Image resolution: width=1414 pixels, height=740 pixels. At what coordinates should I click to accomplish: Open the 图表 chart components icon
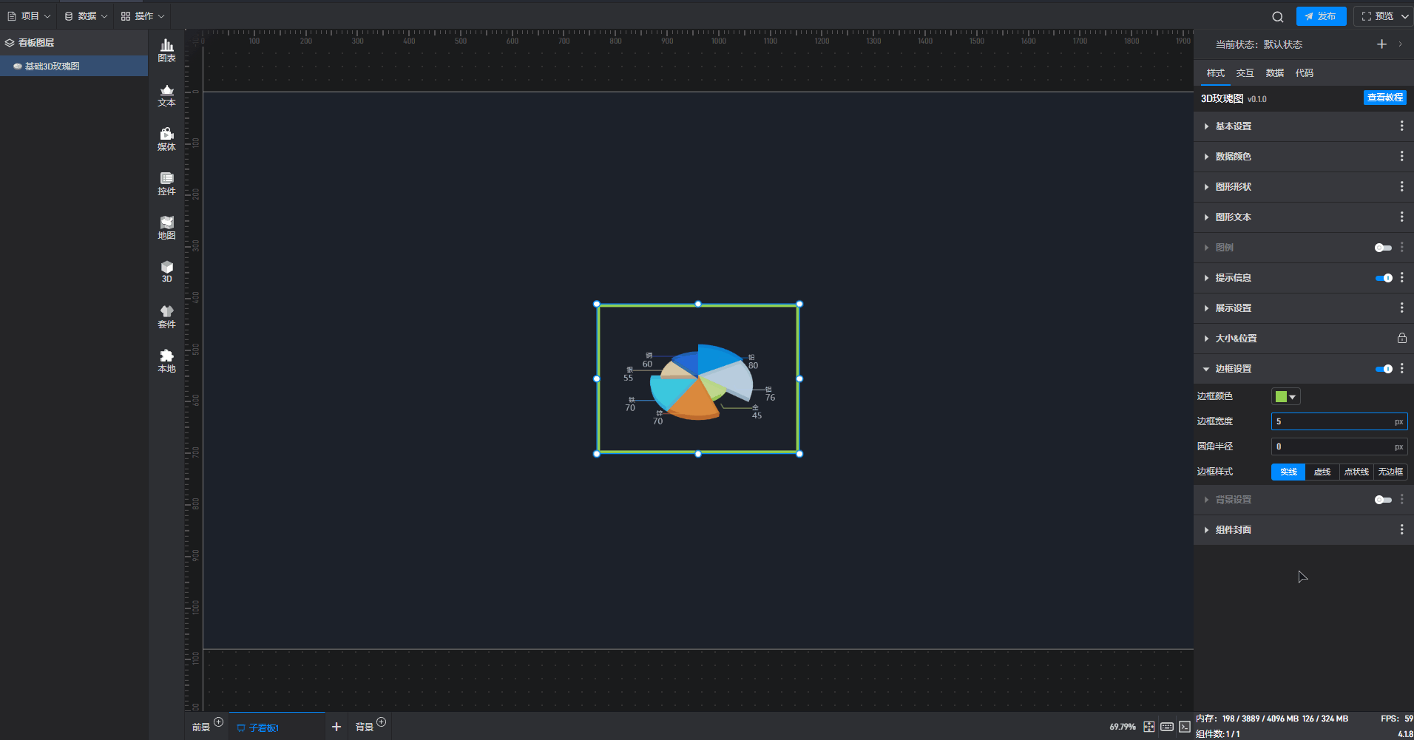pyautogui.click(x=166, y=50)
